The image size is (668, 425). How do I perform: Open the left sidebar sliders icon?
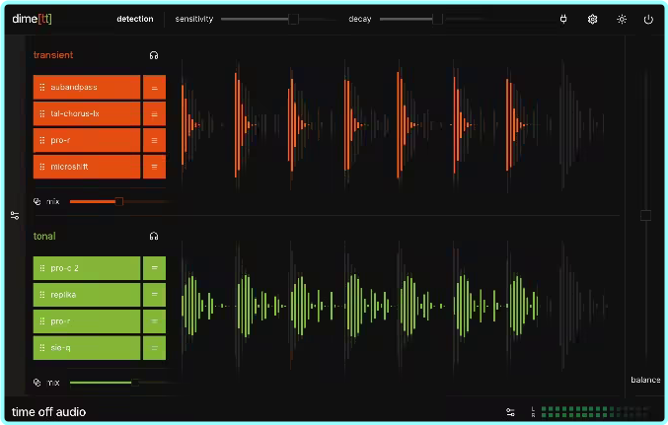click(x=15, y=216)
